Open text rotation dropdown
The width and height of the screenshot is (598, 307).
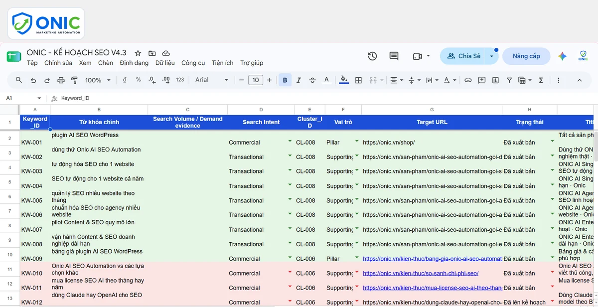coord(450,80)
